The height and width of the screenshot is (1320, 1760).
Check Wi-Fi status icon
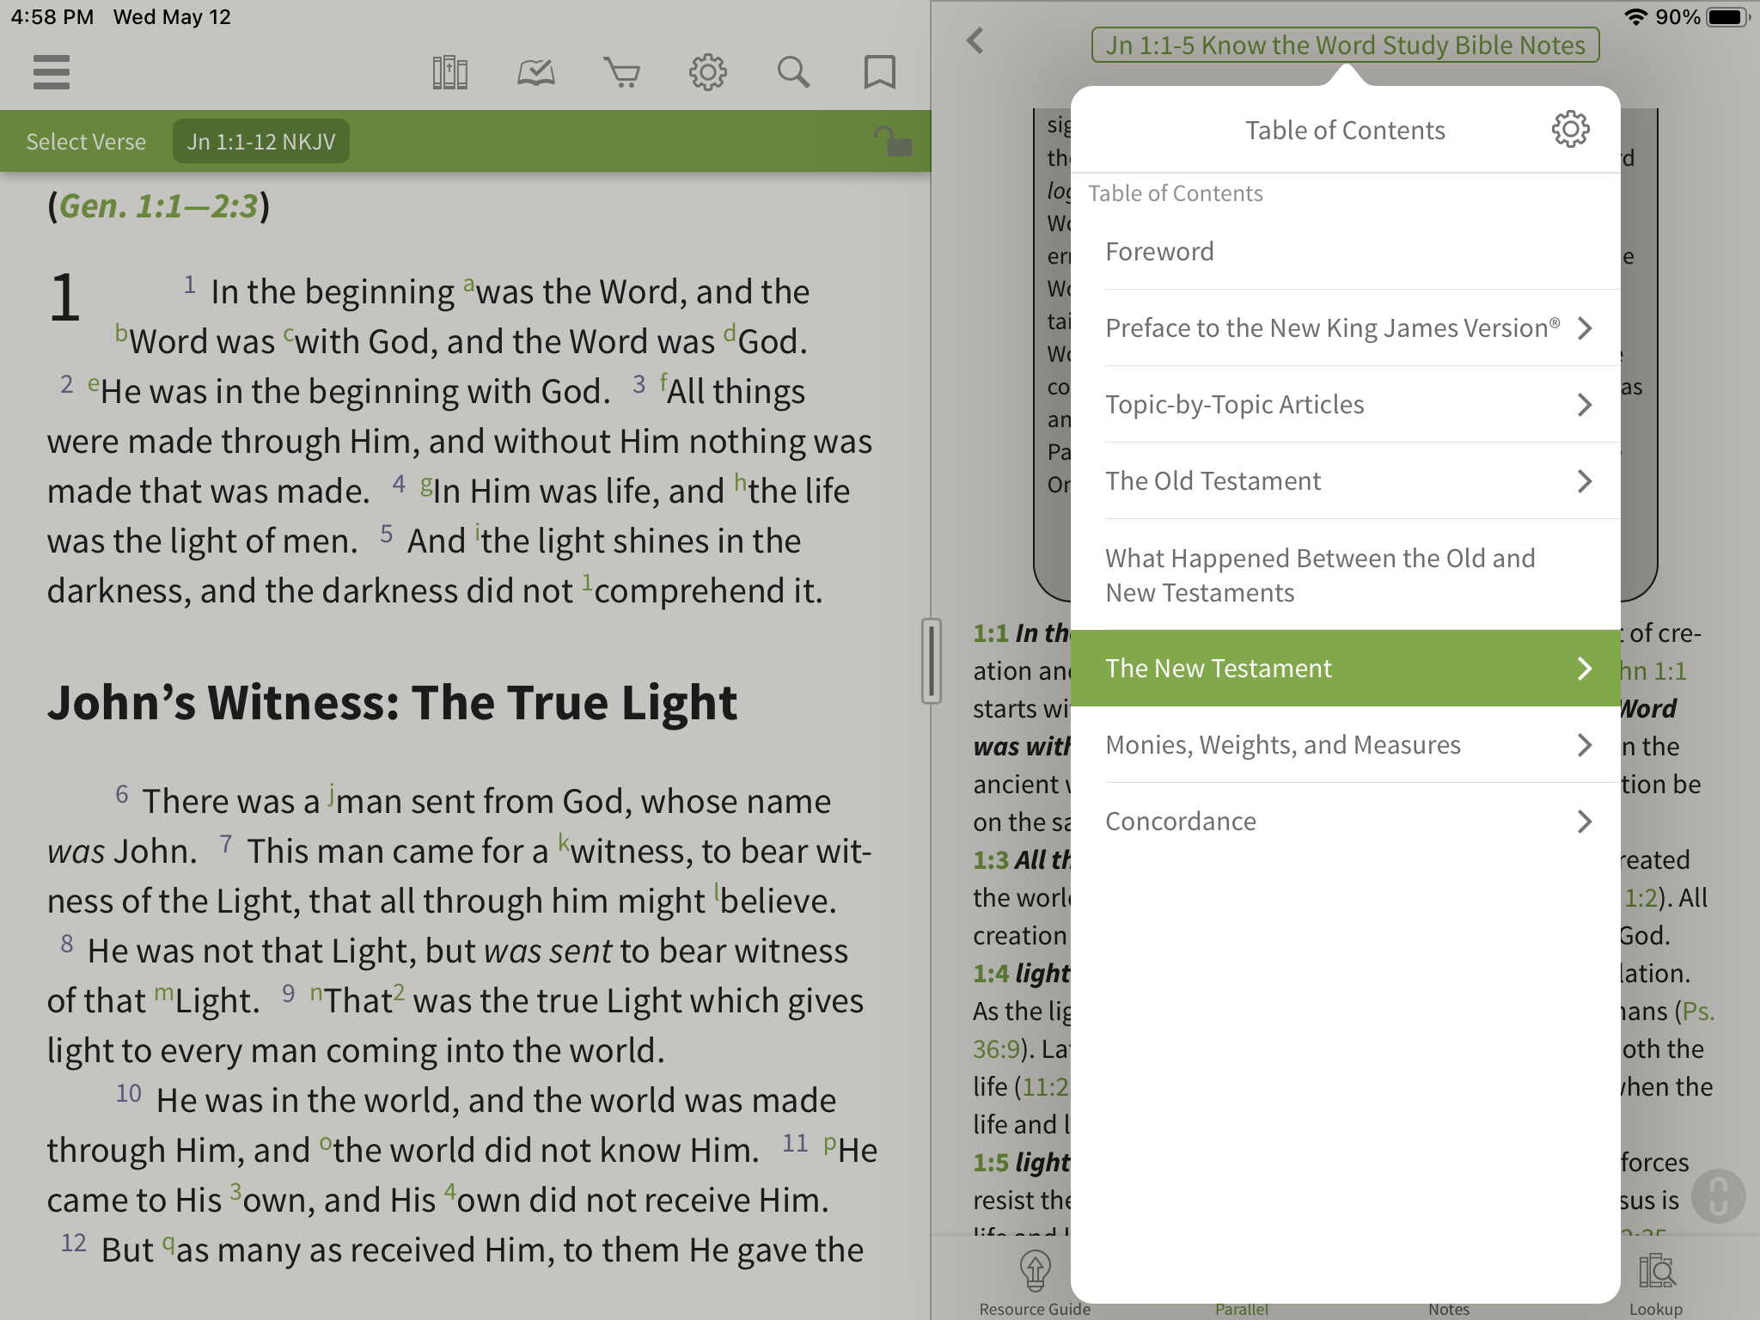click(1635, 17)
